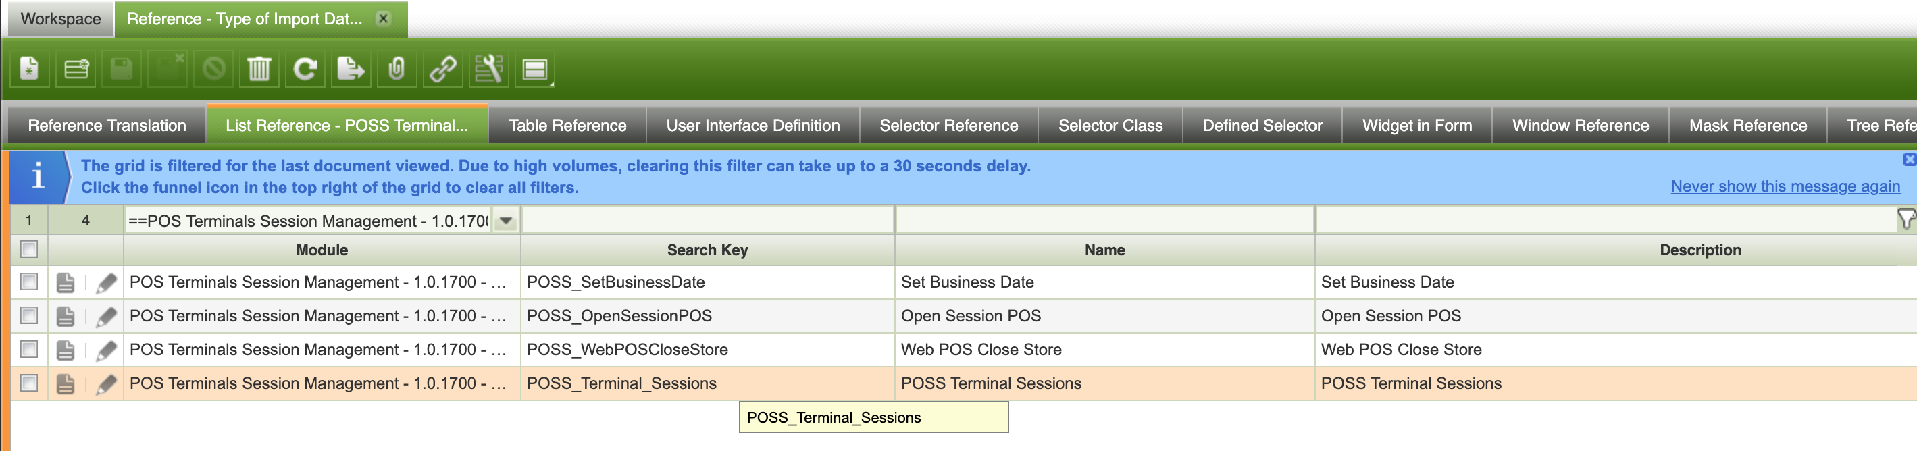Click the Name column filter field
The height and width of the screenshot is (451, 1917).
coord(1104,221)
